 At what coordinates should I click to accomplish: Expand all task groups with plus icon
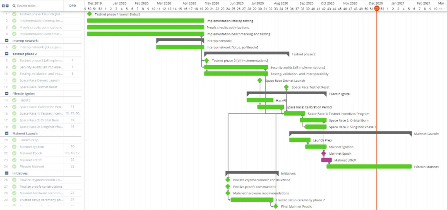click(x=3, y=6)
